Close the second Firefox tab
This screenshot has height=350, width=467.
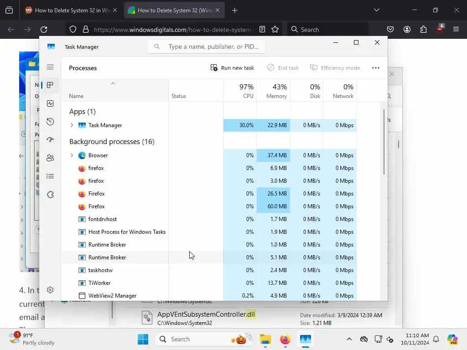click(x=218, y=10)
